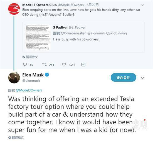Open the Model 3 Owners Club name link
The image size is (153, 141).
point(40,5)
